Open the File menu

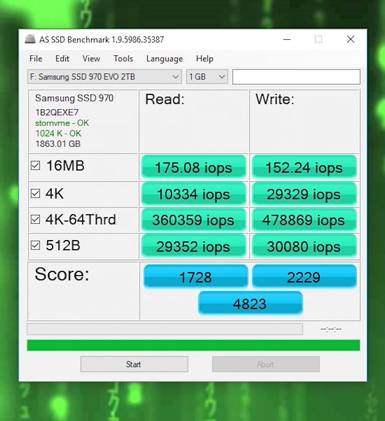tap(36, 58)
